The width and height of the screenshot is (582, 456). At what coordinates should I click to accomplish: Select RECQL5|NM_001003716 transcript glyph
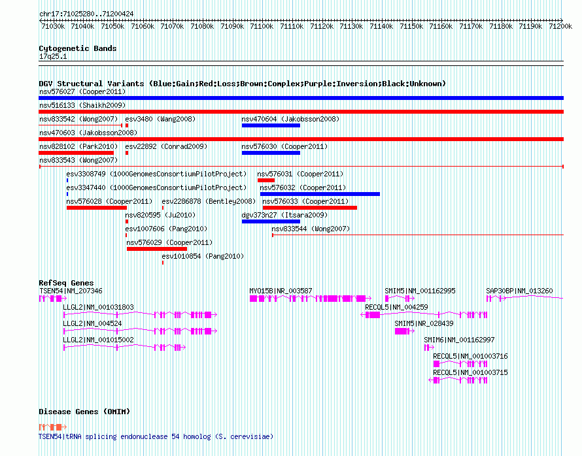[x=460, y=364]
